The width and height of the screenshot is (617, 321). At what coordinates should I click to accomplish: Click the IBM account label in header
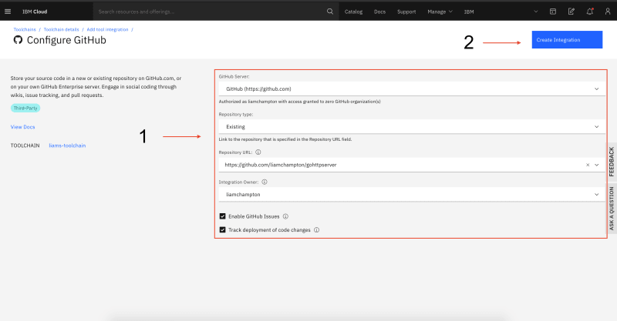click(469, 12)
